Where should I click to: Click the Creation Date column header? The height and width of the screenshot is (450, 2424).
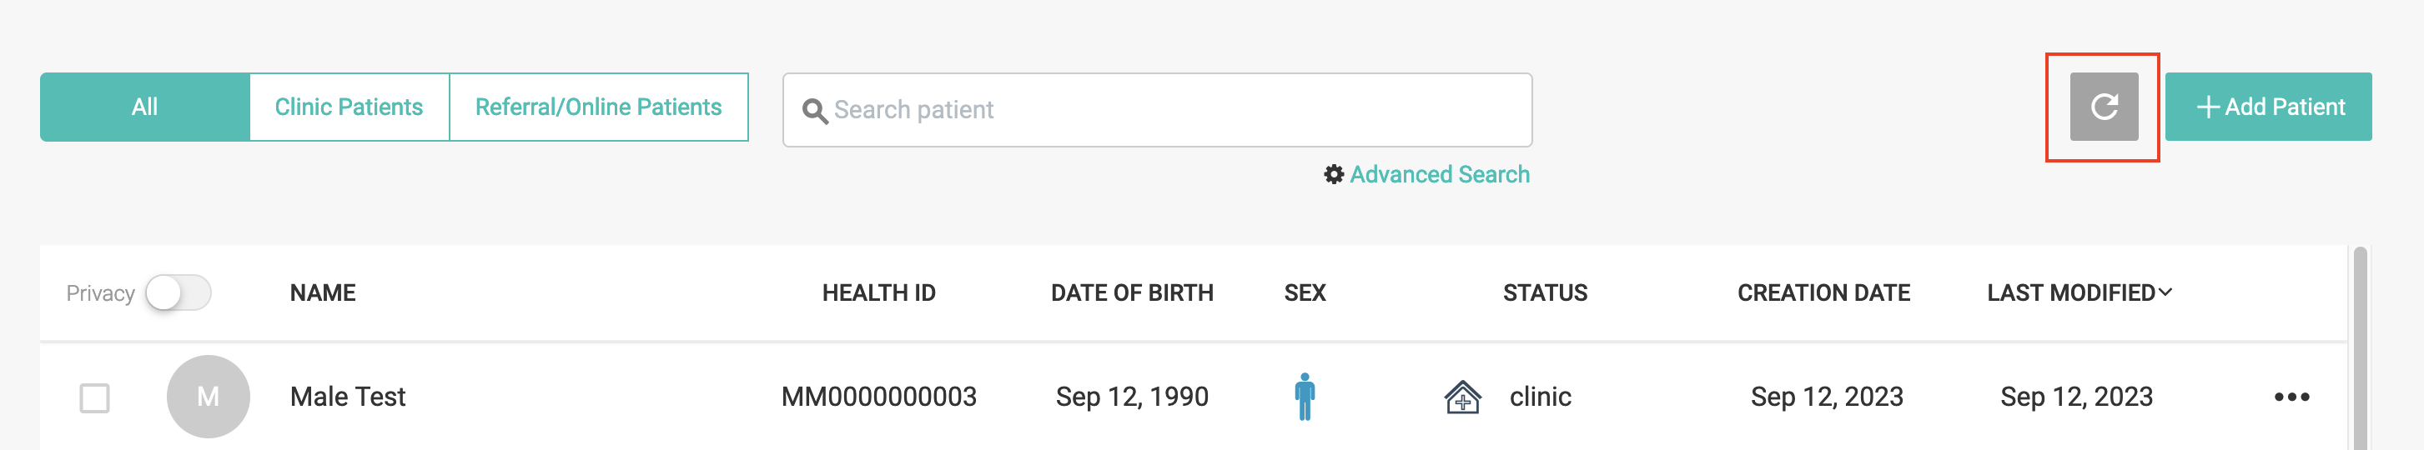point(1823,293)
